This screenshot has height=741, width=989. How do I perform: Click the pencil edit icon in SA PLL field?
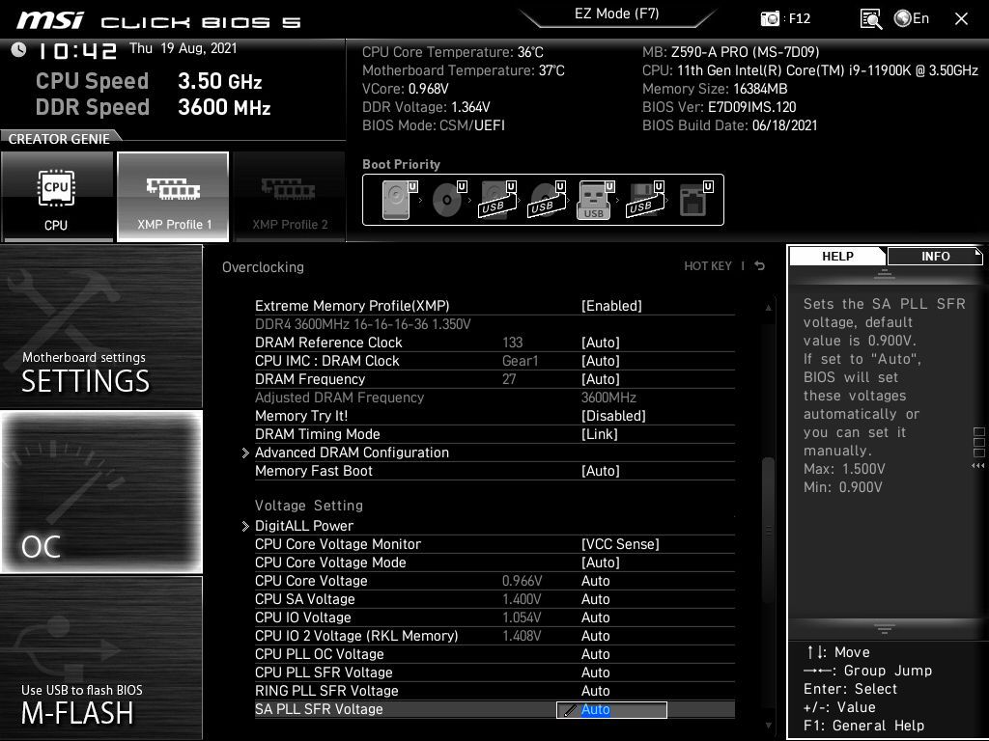click(570, 710)
